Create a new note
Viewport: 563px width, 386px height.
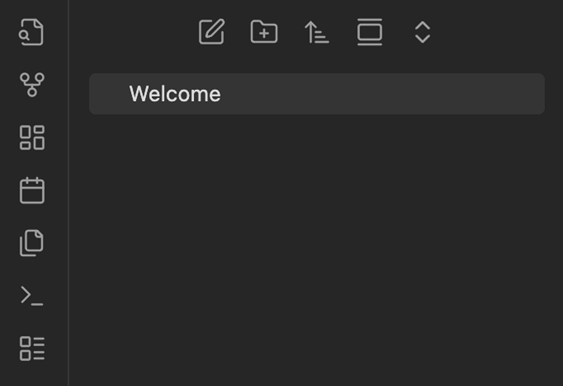pyautogui.click(x=211, y=32)
